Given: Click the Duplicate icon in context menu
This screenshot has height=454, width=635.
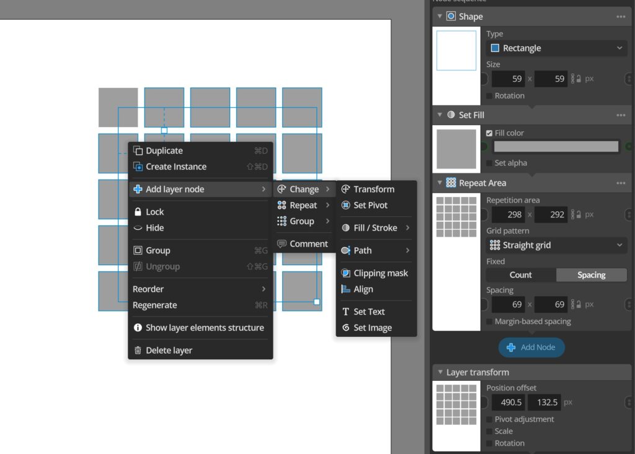Looking at the screenshot, I should (x=138, y=151).
